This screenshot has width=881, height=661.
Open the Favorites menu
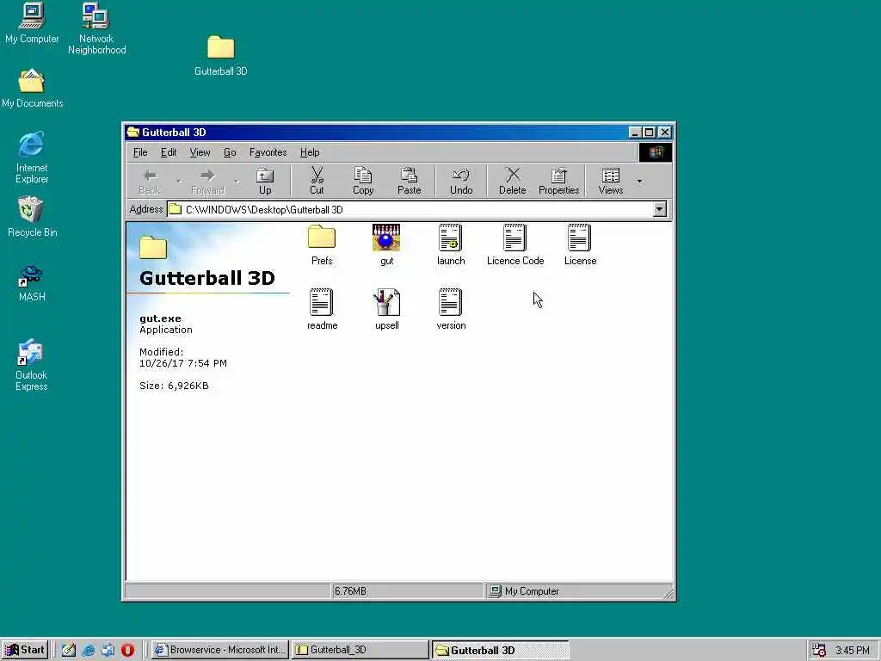coord(268,152)
